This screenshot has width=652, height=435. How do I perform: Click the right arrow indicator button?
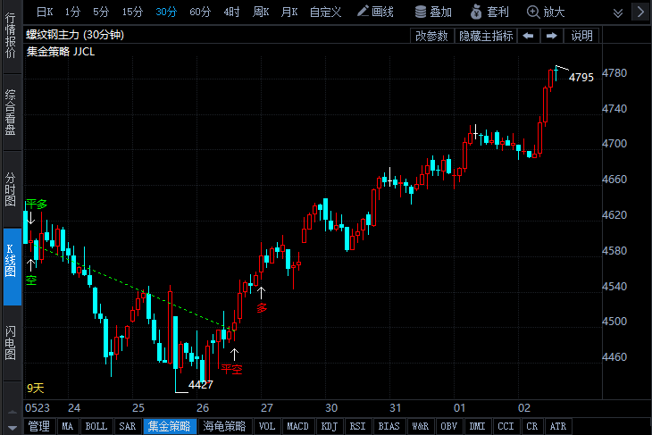551,37
